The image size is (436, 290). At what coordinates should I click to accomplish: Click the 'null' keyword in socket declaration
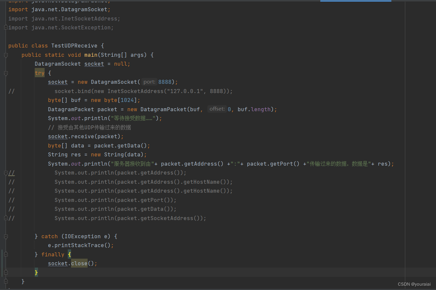pyautogui.click(x=121, y=64)
